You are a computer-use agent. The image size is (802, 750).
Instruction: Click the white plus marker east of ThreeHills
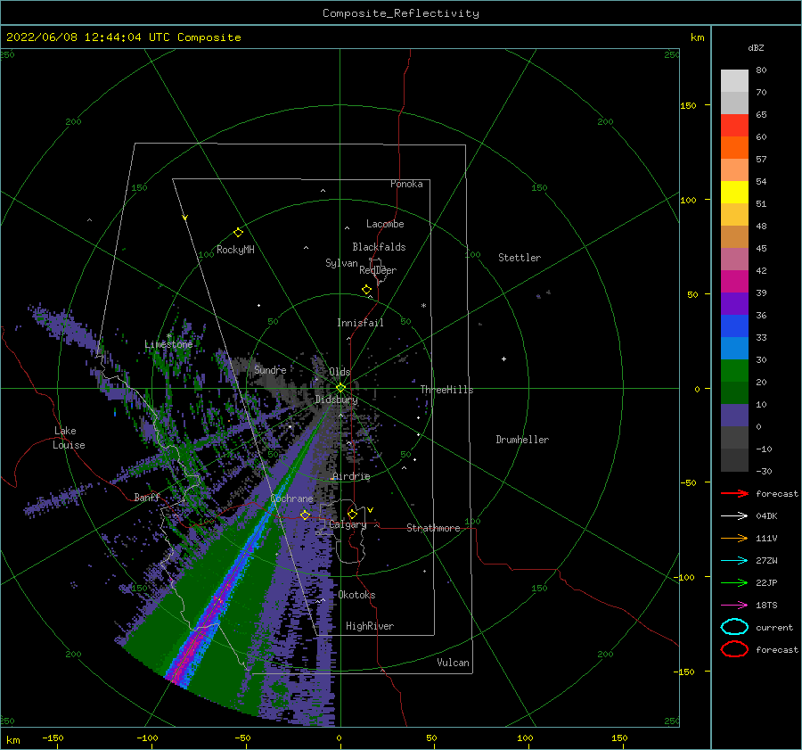click(503, 359)
